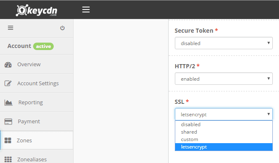This screenshot has width=279, height=163.
Task: Click the Account heading text
Action: pos(19,46)
